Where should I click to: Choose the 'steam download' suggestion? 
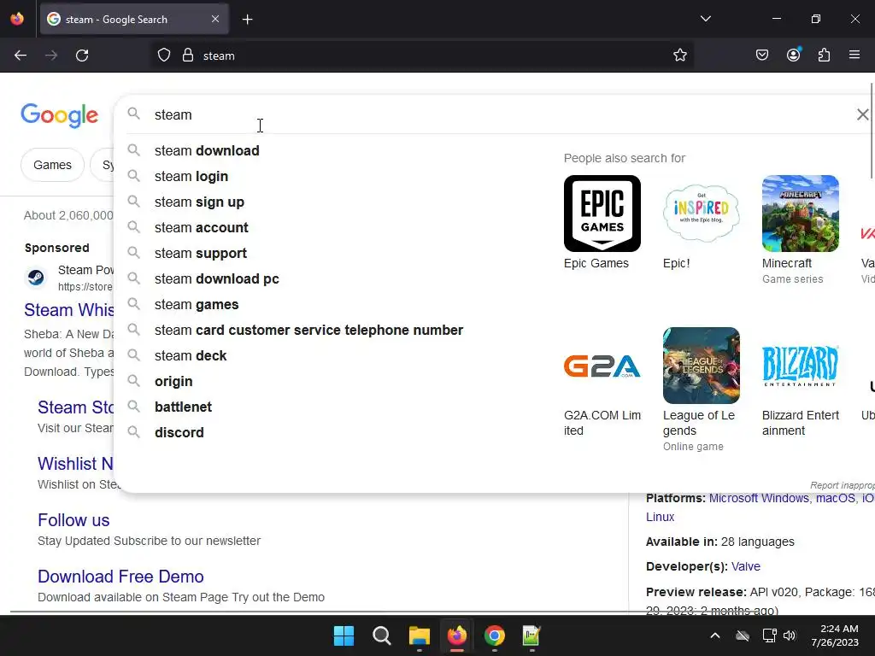point(207,150)
